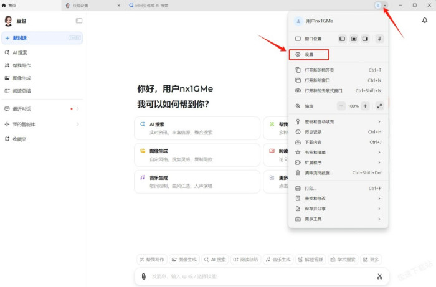
Task: Expand 我的智能体 with its chevron
Action: [78, 124]
